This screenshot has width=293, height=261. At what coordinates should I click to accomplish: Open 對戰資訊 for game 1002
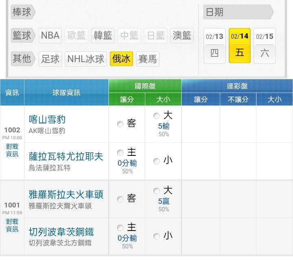pyautogui.click(x=12, y=150)
